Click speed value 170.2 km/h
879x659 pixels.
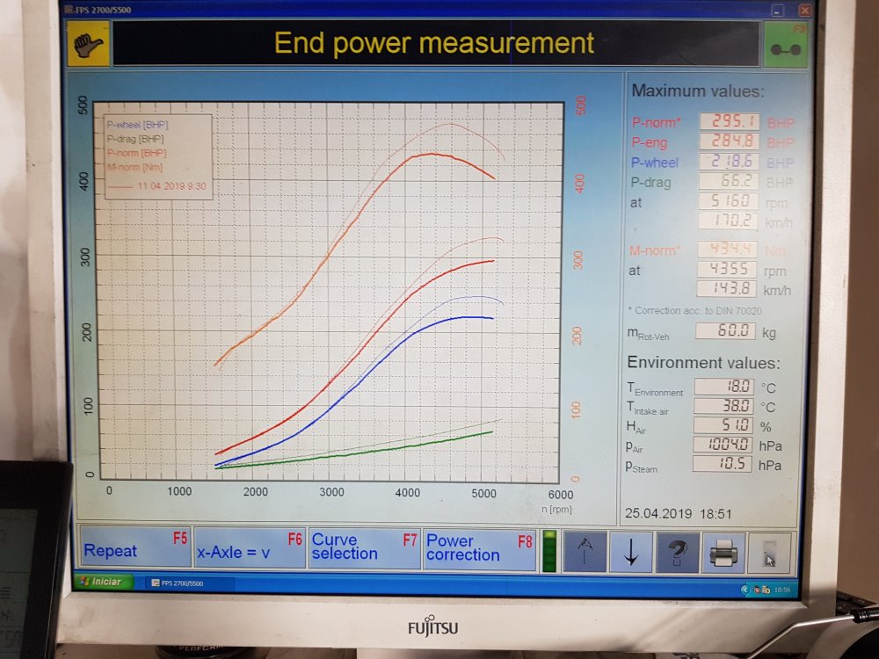click(x=728, y=221)
